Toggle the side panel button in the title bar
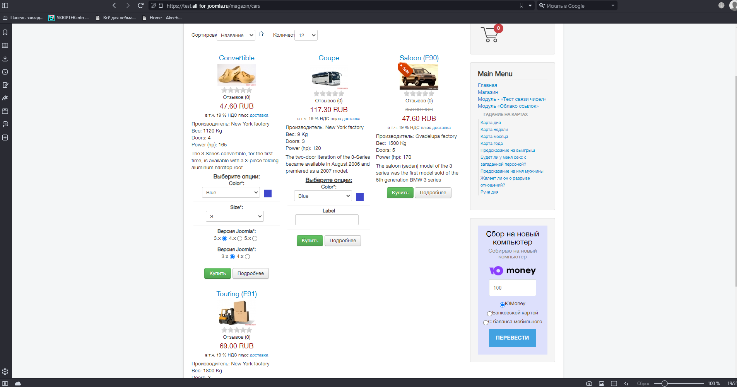Viewport: 737px width, 387px height. point(5,5)
